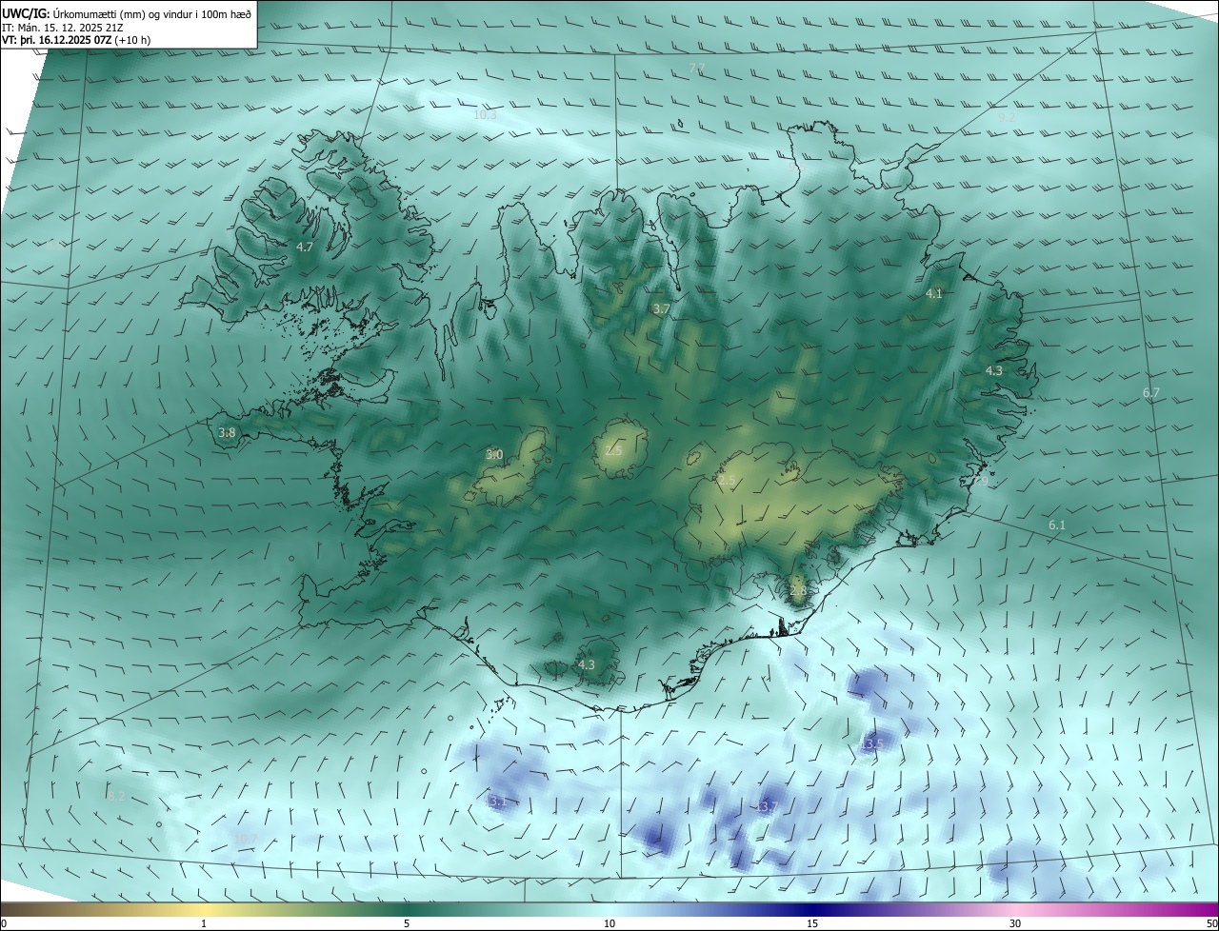Click the 4.3 value on Mýrdalsjökull glacier
The height and width of the screenshot is (931, 1219).
586,665
